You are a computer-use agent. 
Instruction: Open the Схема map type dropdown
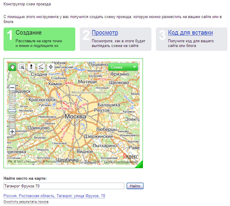[x=123, y=67]
